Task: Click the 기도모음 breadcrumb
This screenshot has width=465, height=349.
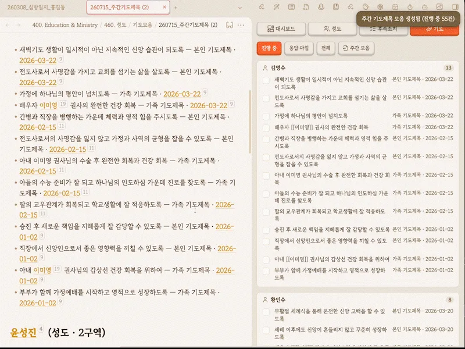Action: (142, 25)
